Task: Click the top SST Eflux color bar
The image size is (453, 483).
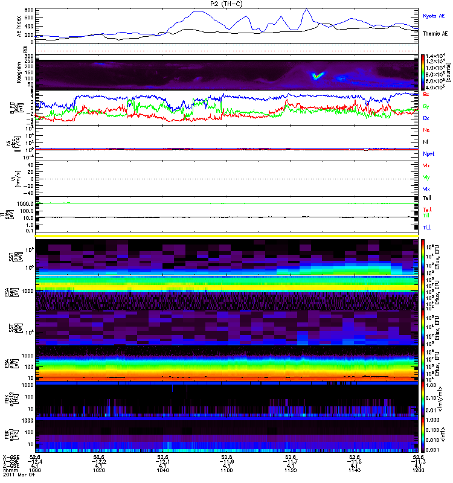Action: pos(423,256)
